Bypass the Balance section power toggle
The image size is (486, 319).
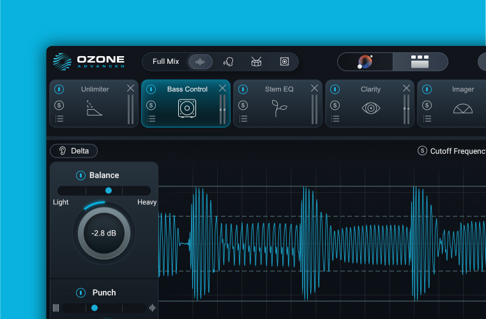click(80, 175)
